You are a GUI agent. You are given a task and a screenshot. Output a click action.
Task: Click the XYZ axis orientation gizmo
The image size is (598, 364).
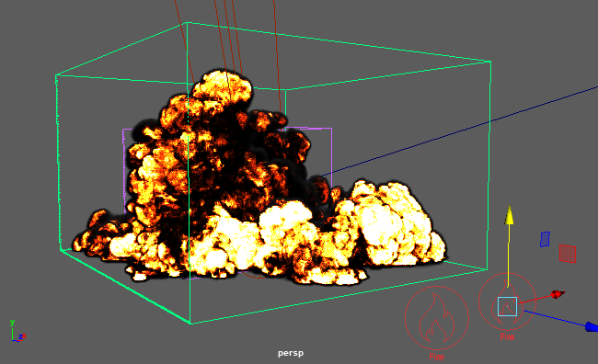click(17, 331)
